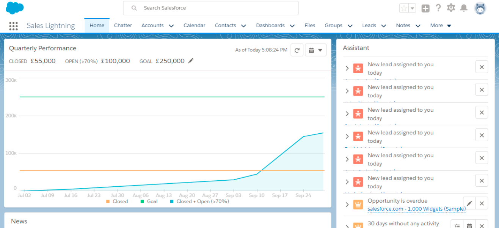499x228 pixels.
Task: Click the Opportunity is overdue title
Action: [x=397, y=201]
